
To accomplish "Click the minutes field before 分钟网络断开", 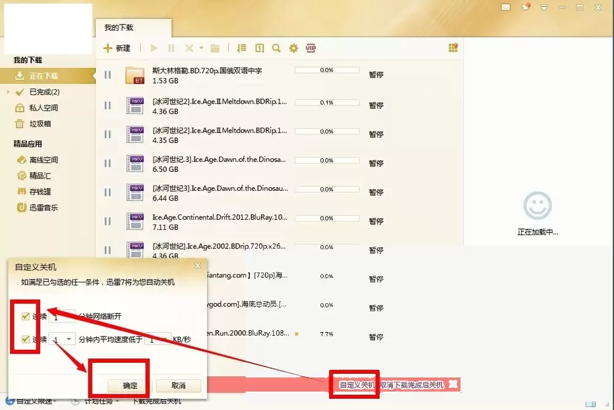I will [62, 317].
